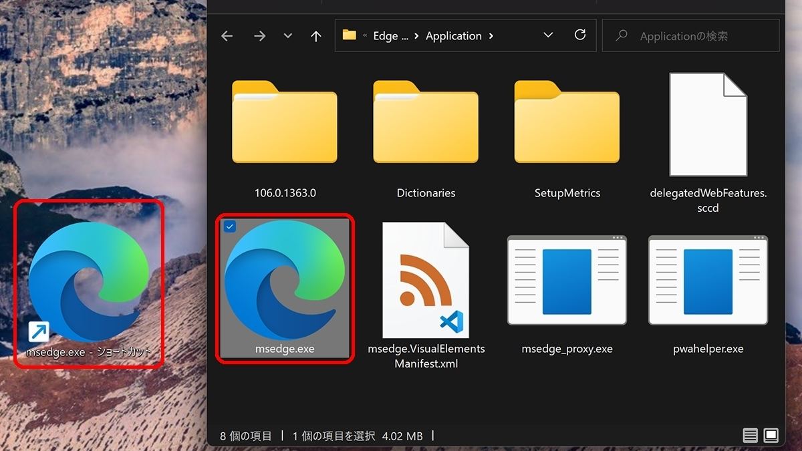This screenshot has height=451, width=802.
Task: Click the search magnifier icon
Action: click(622, 36)
